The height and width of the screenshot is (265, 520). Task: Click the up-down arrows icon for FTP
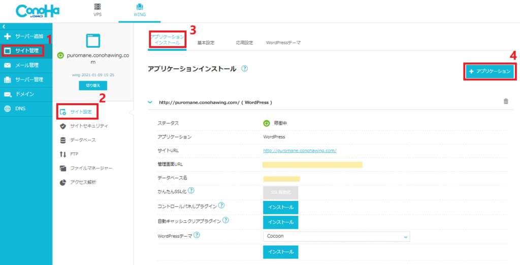tap(62, 154)
